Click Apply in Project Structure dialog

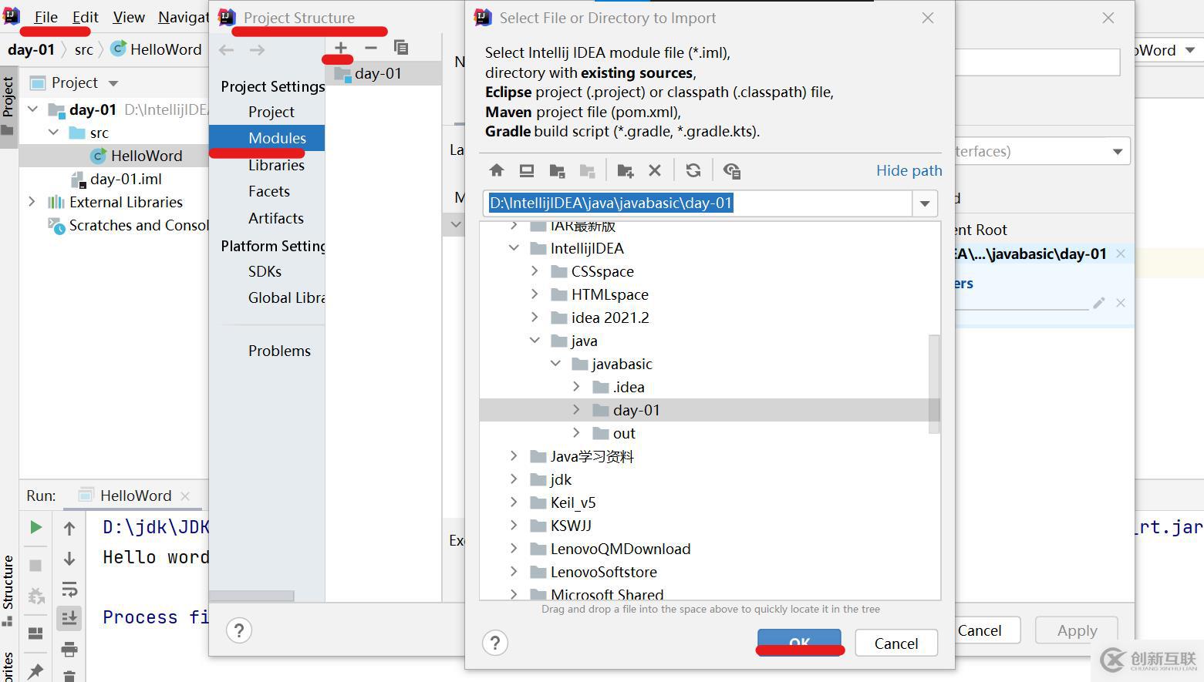(x=1077, y=630)
